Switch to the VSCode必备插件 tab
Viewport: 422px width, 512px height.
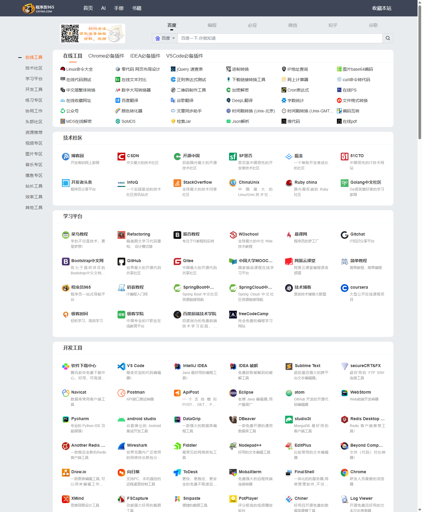[x=185, y=56]
